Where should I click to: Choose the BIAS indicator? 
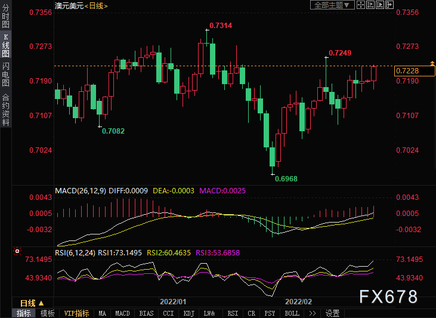pos(146,313)
